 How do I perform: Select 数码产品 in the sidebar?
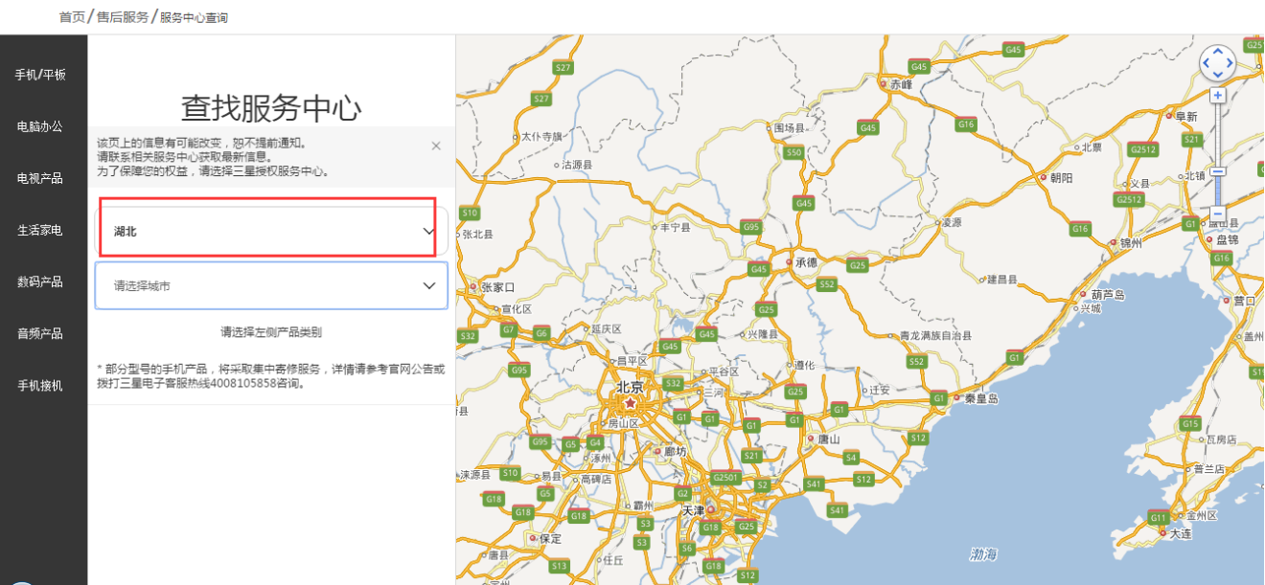[40, 281]
